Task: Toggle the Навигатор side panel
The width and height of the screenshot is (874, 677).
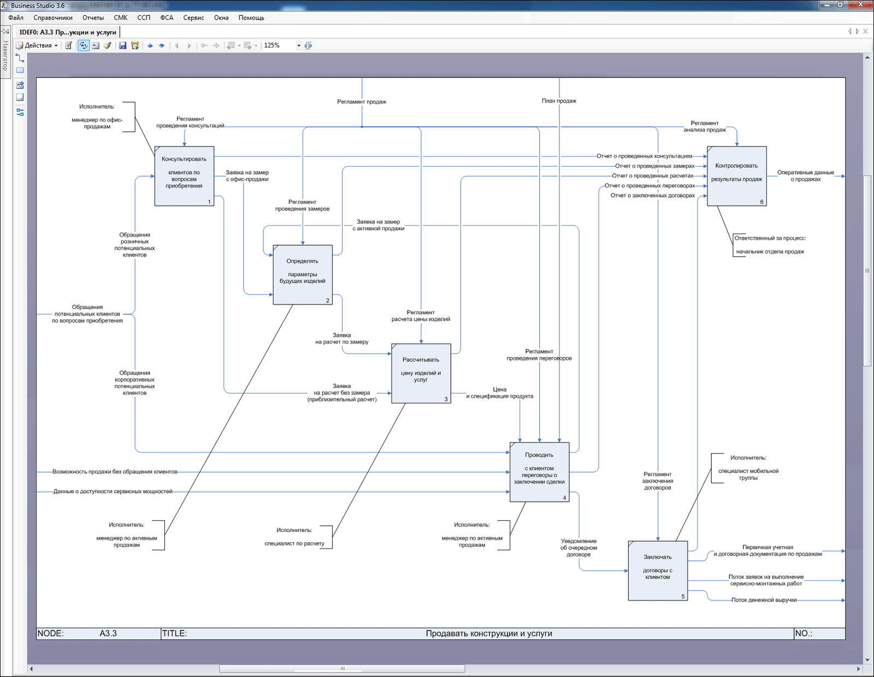Action: click(x=5, y=55)
